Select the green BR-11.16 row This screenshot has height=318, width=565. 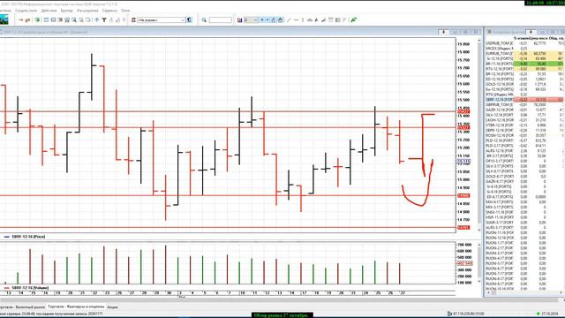[524, 64]
